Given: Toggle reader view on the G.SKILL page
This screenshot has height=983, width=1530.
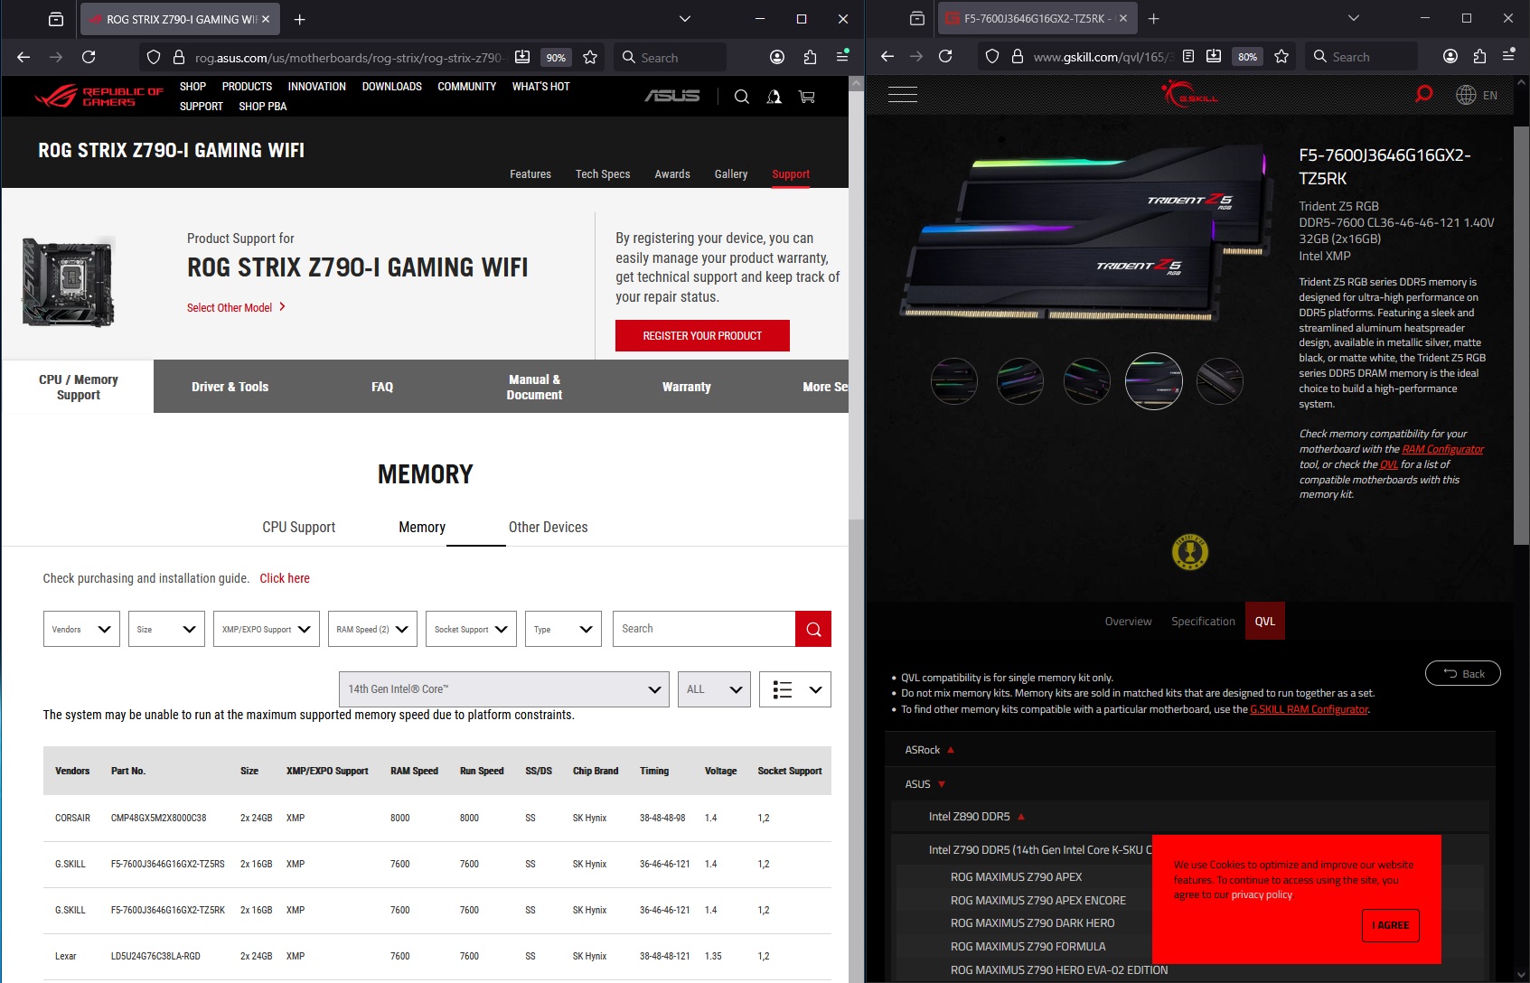Looking at the screenshot, I should pyautogui.click(x=1188, y=57).
